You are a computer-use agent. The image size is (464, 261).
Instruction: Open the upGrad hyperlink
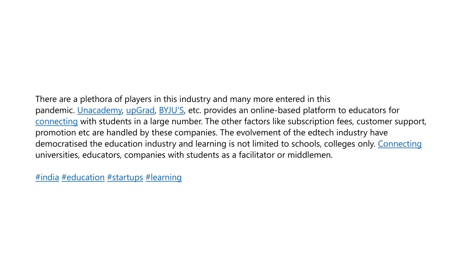point(140,111)
